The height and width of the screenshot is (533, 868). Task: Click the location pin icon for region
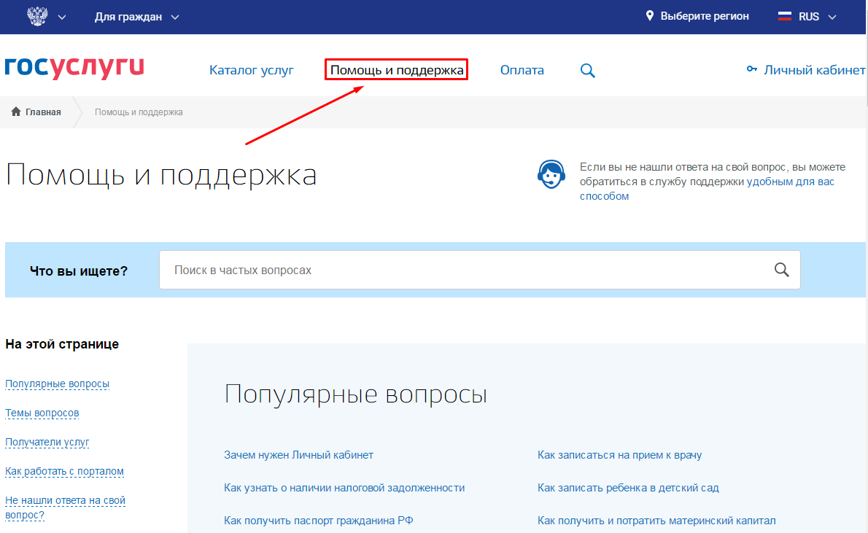[650, 16]
